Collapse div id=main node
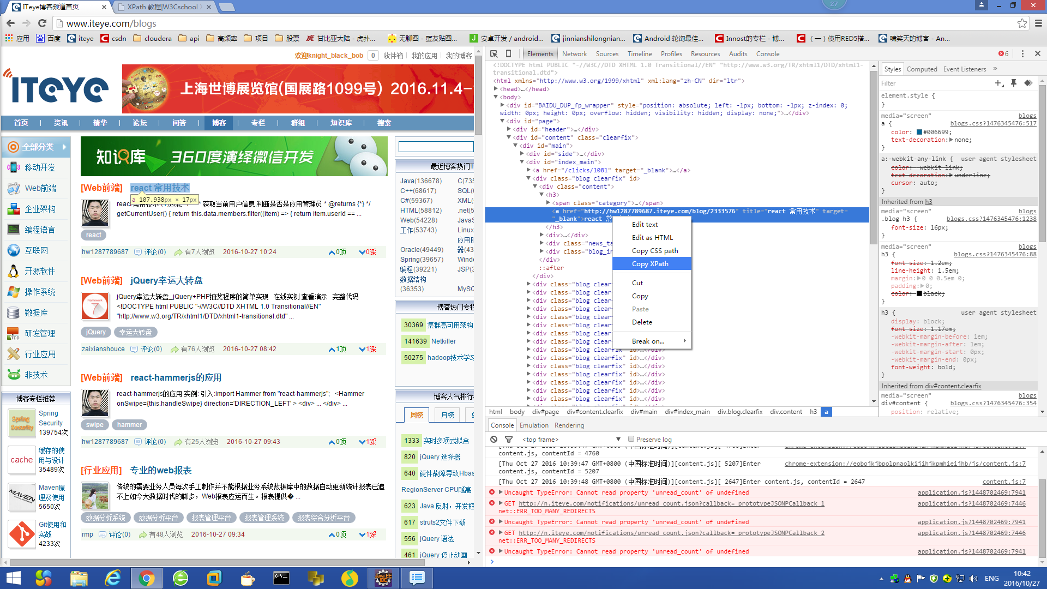 click(515, 146)
